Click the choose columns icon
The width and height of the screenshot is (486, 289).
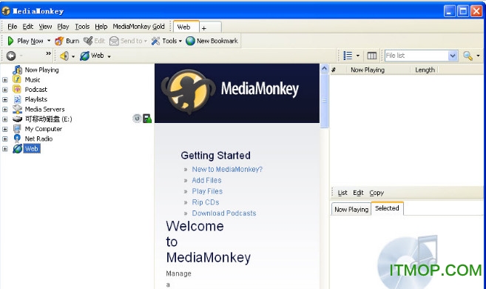pos(372,56)
